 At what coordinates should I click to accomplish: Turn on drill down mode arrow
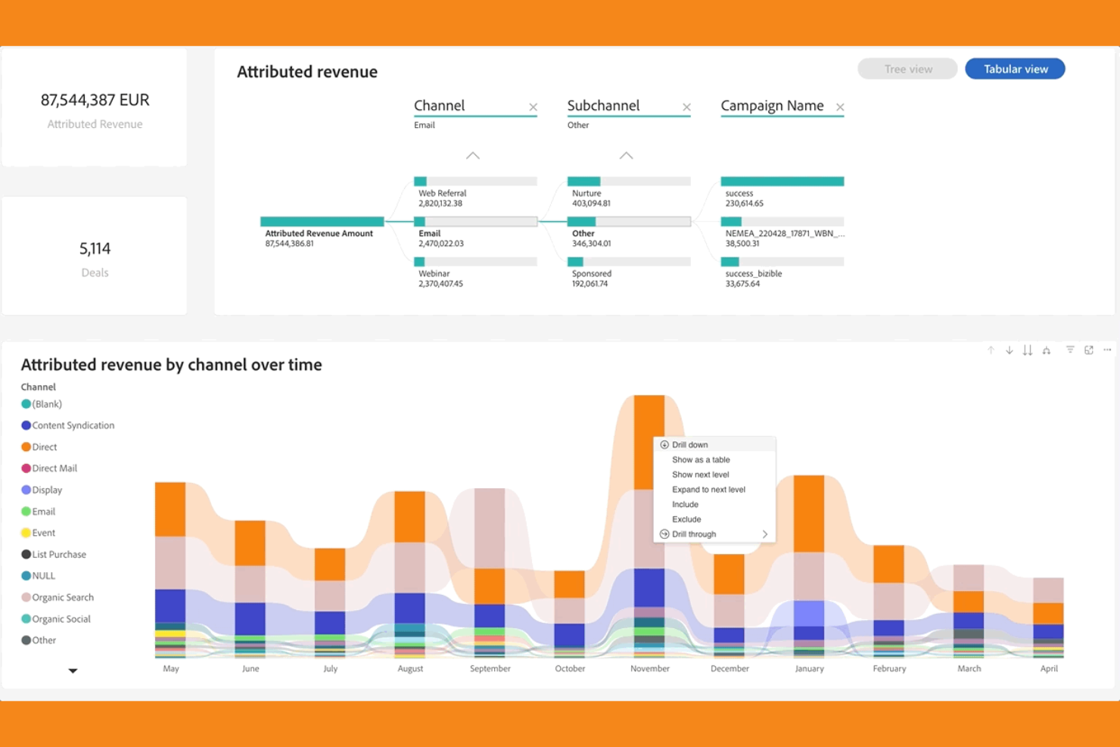1009,350
